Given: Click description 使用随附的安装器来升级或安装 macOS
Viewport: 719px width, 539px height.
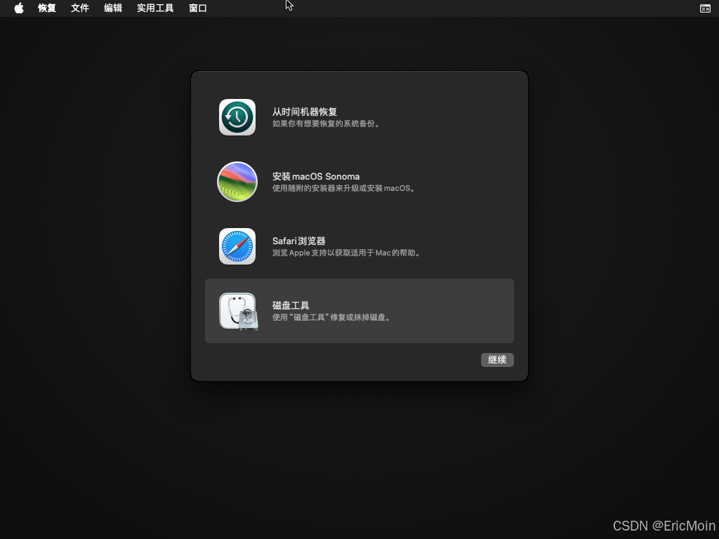Looking at the screenshot, I should 344,188.
